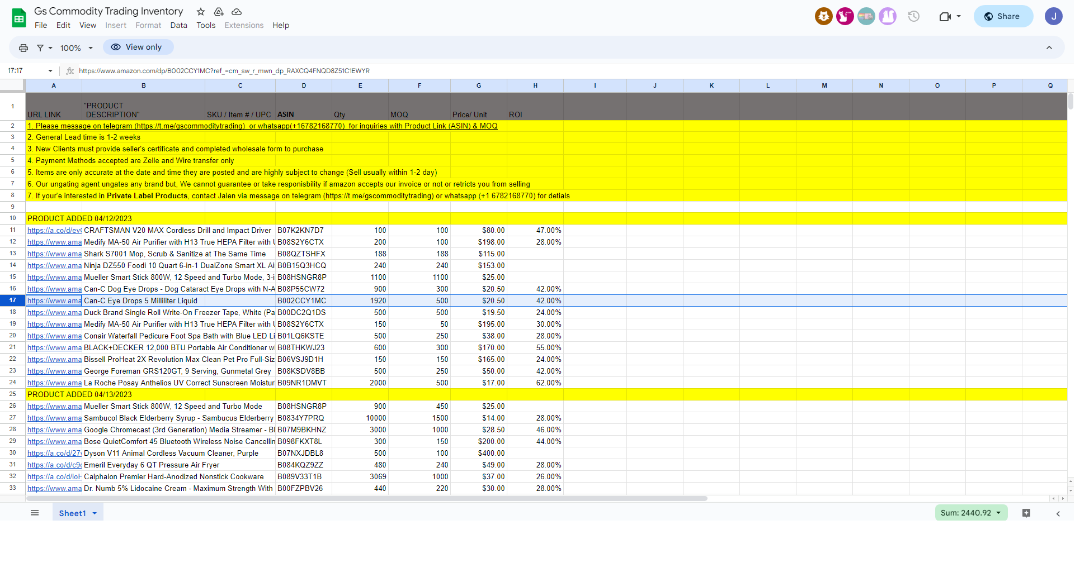Open the 100% zoom dropdown
Viewport: 1075px width, 582px height.
click(77, 48)
